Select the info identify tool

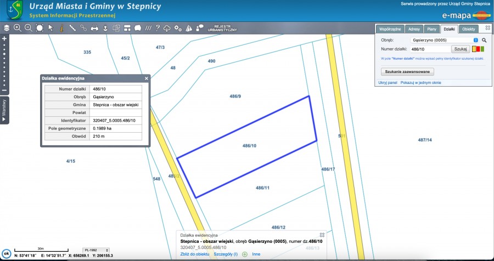click(61, 28)
